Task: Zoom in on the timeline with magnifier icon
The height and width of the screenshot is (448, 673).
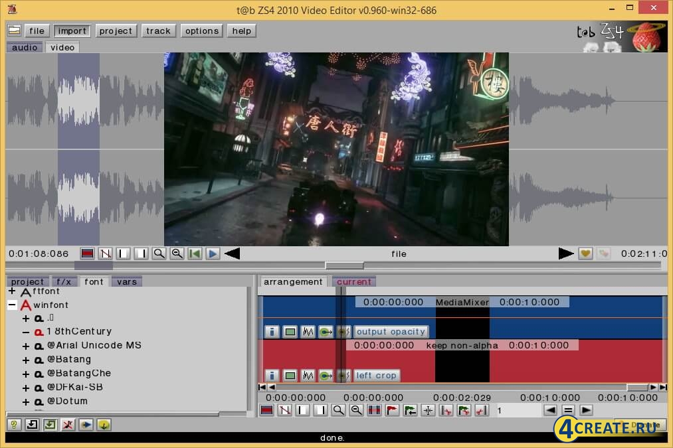Action: pyautogui.click(x=337, y=410)
